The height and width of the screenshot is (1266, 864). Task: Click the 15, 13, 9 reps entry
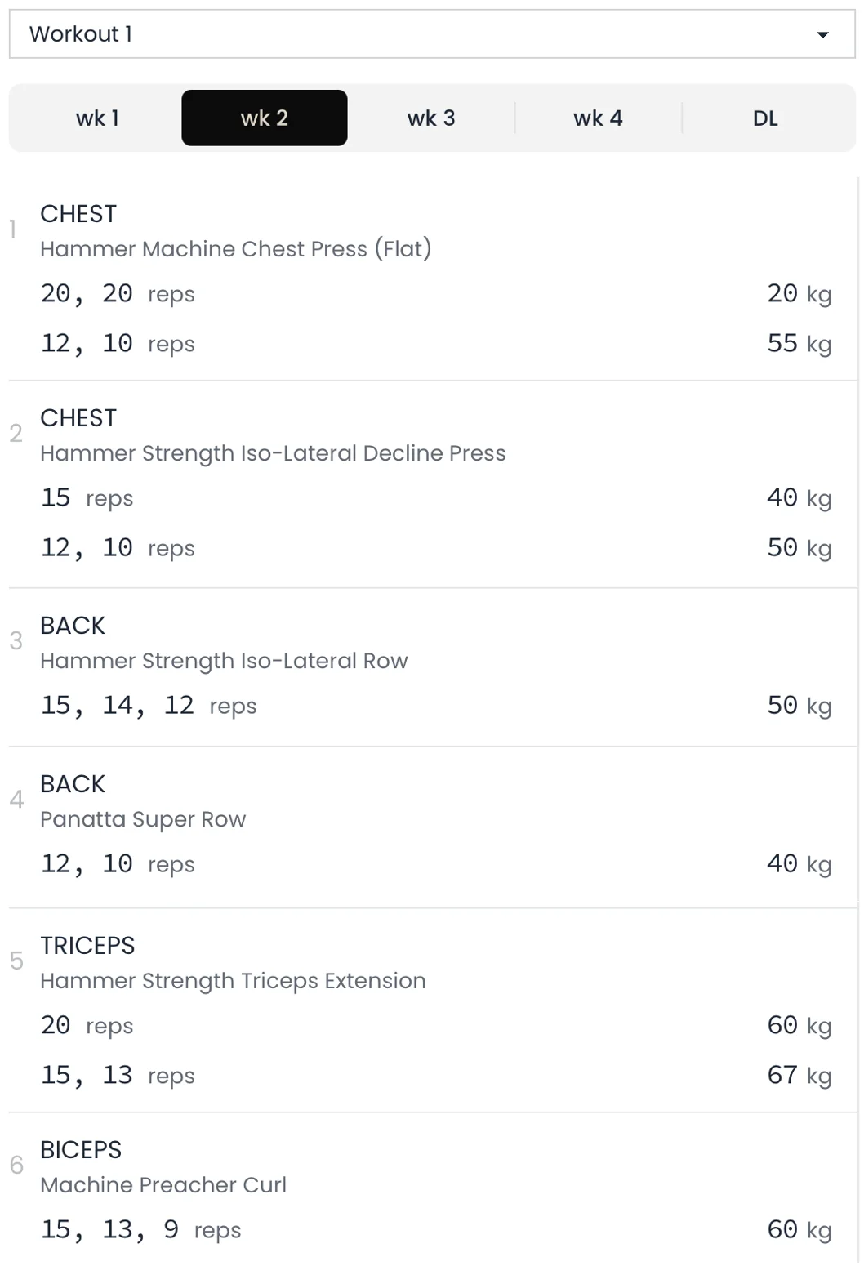point(140,1230)
